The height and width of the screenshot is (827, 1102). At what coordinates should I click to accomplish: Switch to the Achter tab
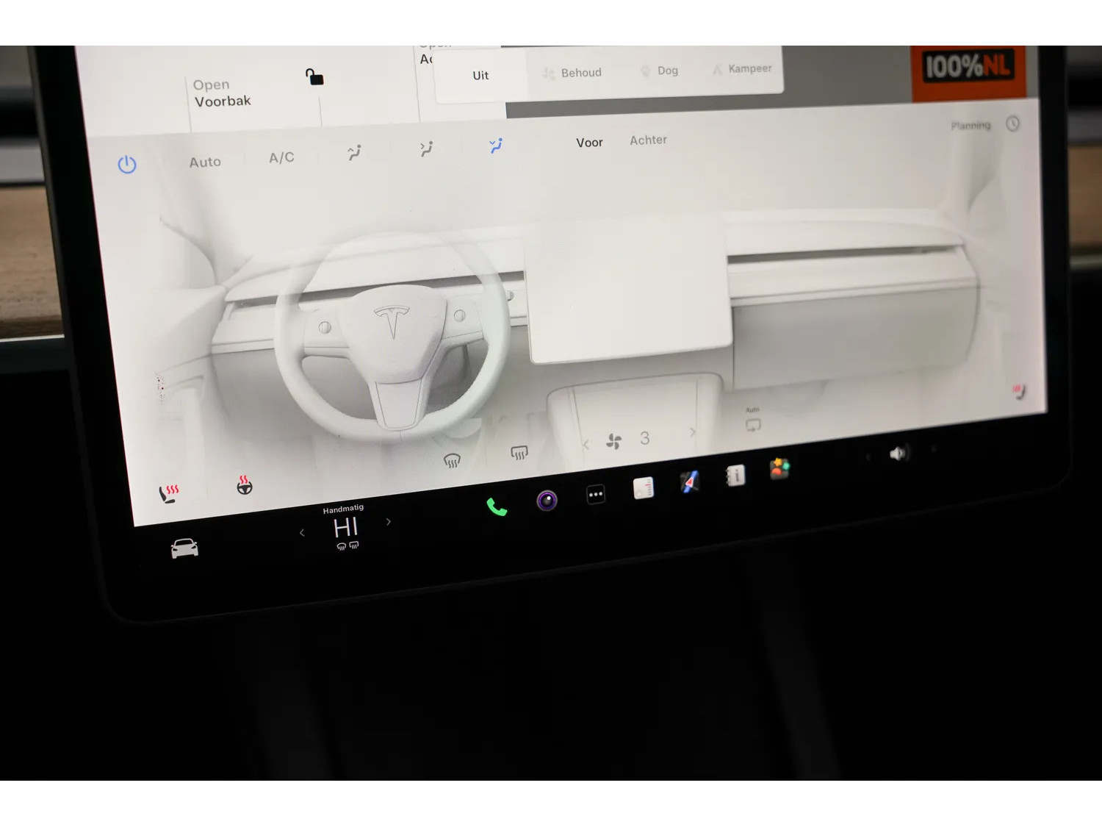(x=648, y=140)
